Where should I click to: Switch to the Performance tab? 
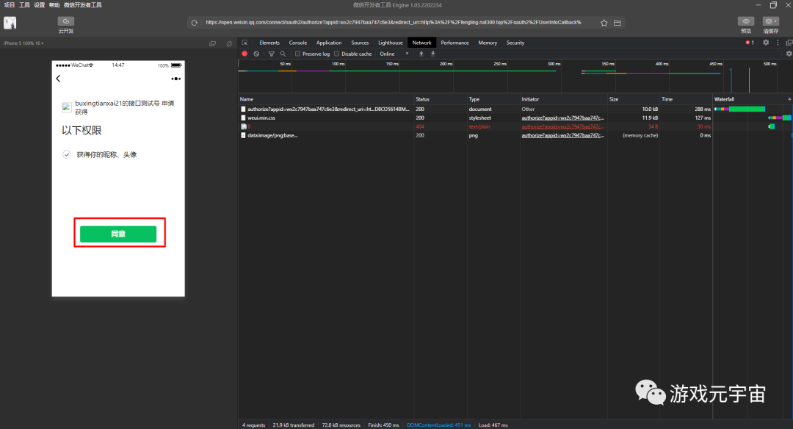455,43
